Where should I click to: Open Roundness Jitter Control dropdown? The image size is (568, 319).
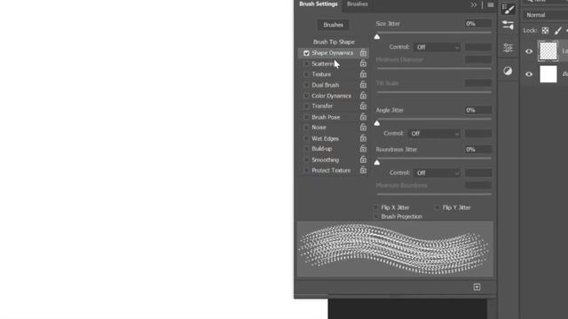(438, 173)
